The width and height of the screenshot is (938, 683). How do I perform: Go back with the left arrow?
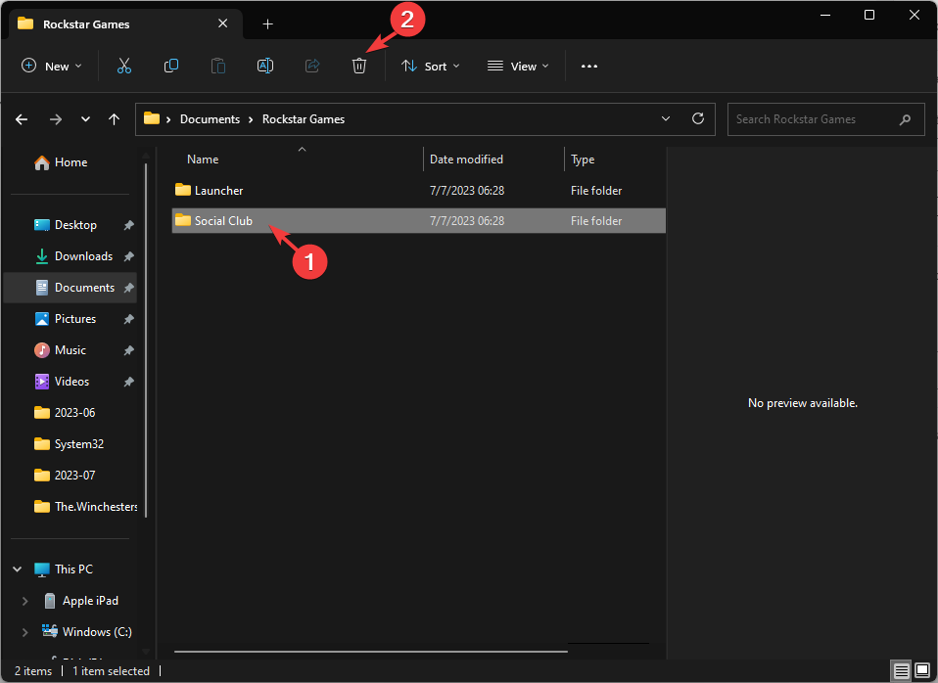(x=22, y=119)
